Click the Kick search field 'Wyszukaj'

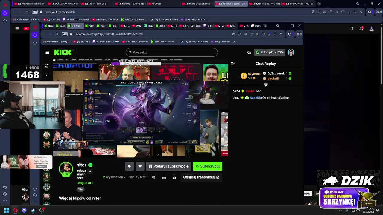171,52
